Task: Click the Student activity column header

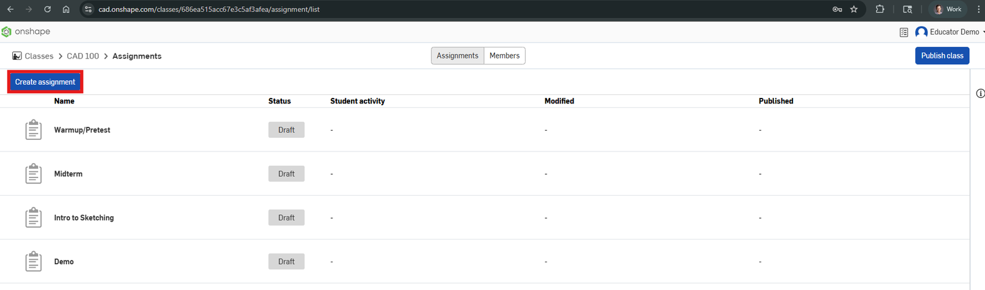Action: 358,101
